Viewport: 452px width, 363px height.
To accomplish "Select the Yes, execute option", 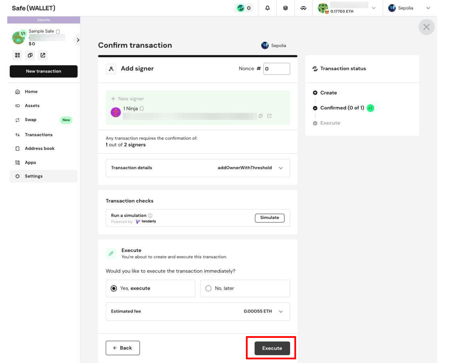I will pyautogui.click(x=151, y=288).
